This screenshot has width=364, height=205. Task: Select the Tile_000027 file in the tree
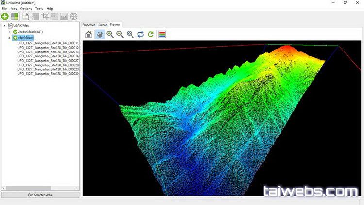(48, 61)
